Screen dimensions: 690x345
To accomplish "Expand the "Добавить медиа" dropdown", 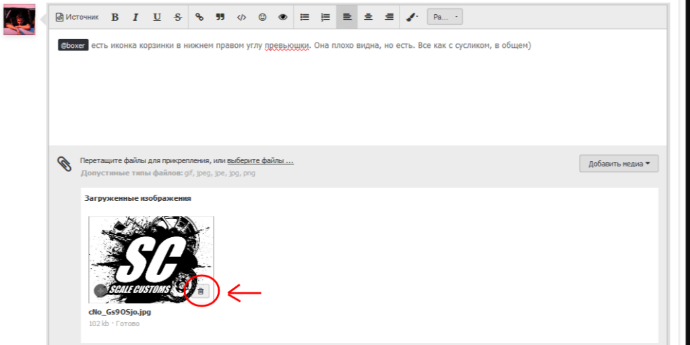I will (619, 163).
